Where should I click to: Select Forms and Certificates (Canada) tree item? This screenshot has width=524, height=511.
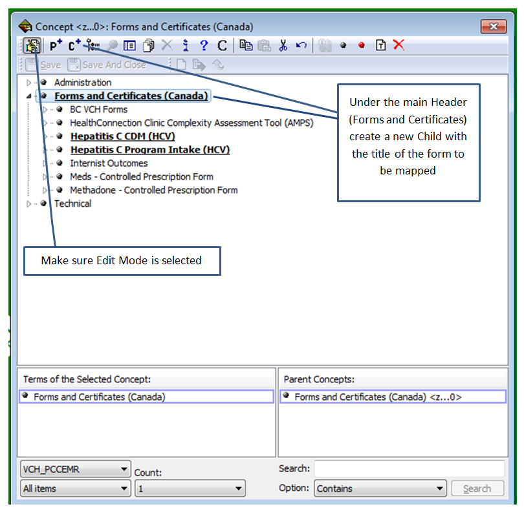(131, 96)
